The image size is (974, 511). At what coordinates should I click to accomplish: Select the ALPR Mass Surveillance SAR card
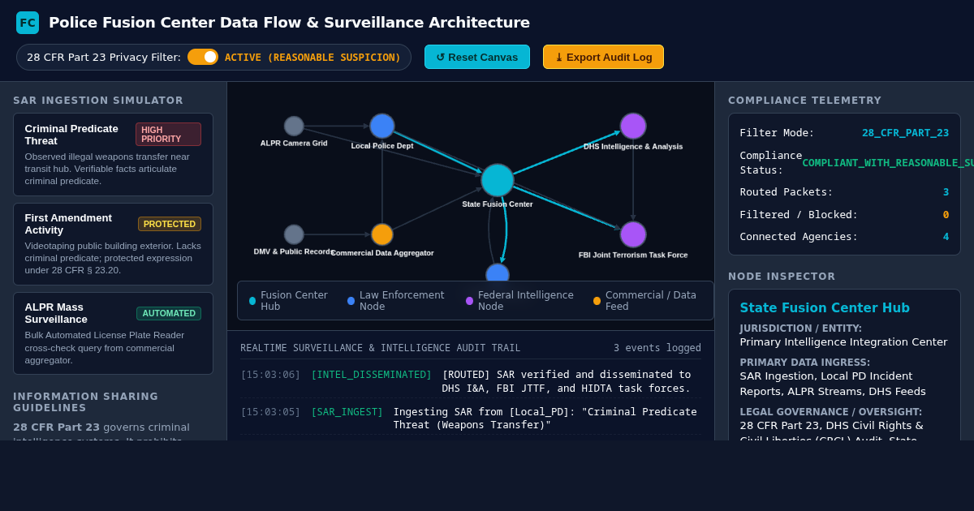[x=113, y=333]
